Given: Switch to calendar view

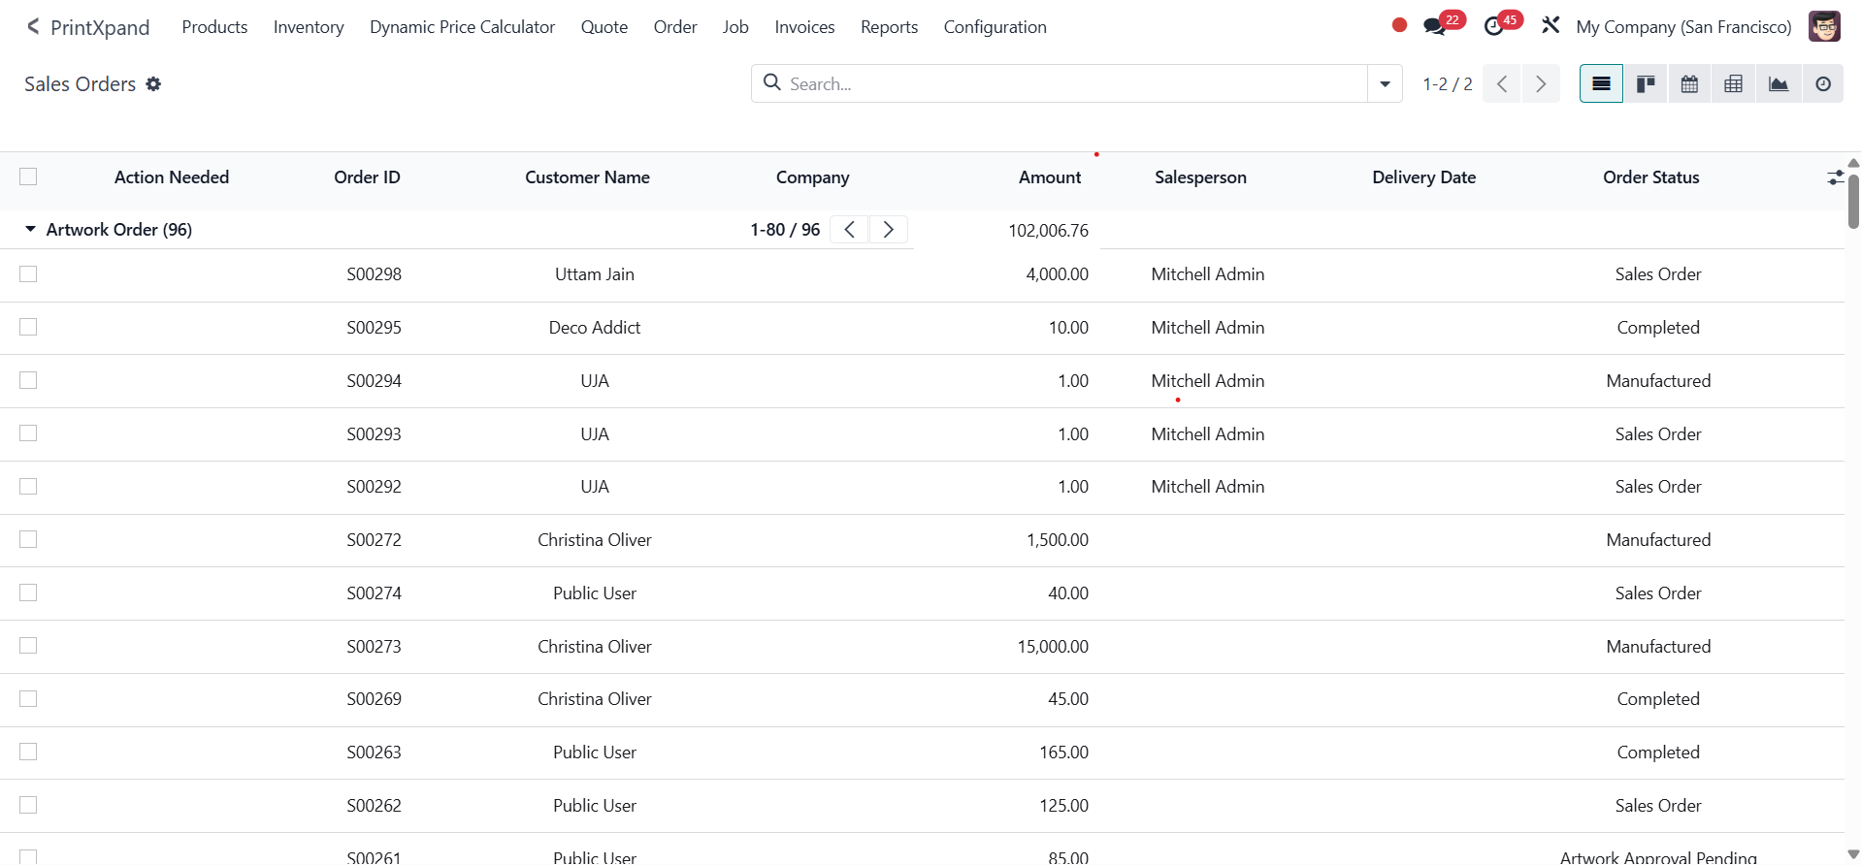Looking at the screenshot, I should coord(1689,84).
